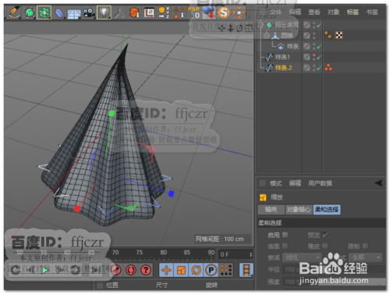Click the PSR reset icon
Screen dimensions: 390x294
click(193, 12)
